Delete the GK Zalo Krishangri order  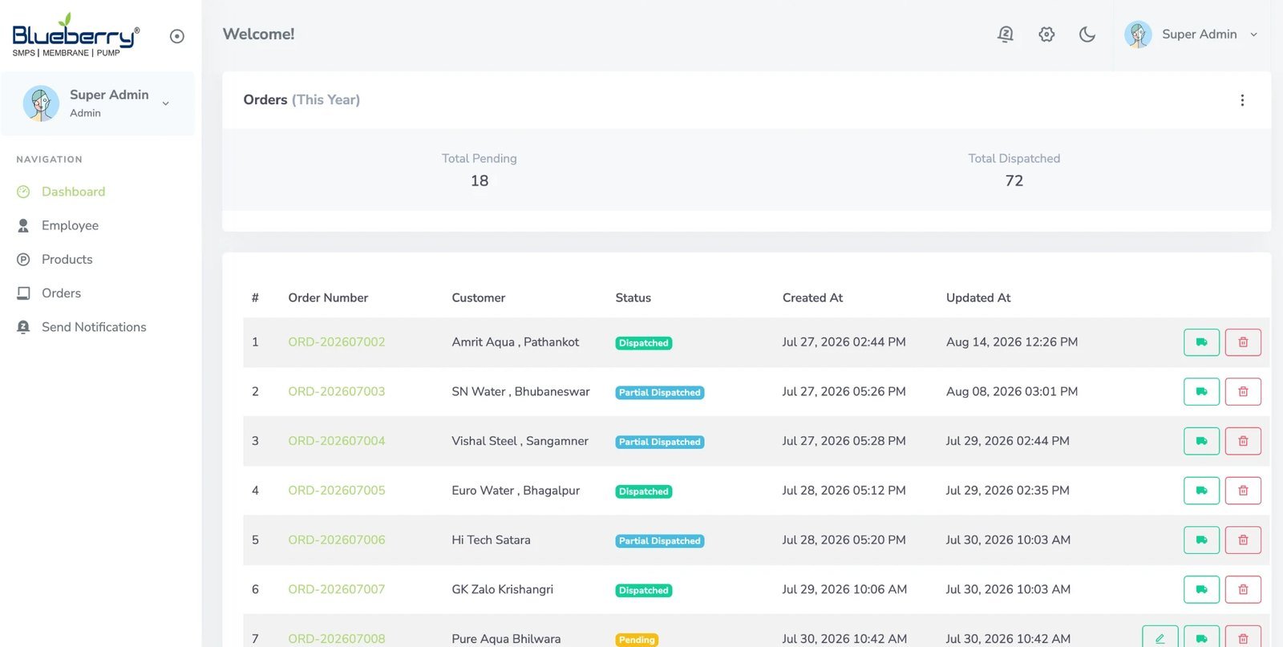[1243, 589]
